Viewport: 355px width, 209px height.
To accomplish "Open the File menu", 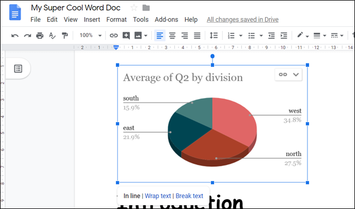I will click(x=35, y=20).
